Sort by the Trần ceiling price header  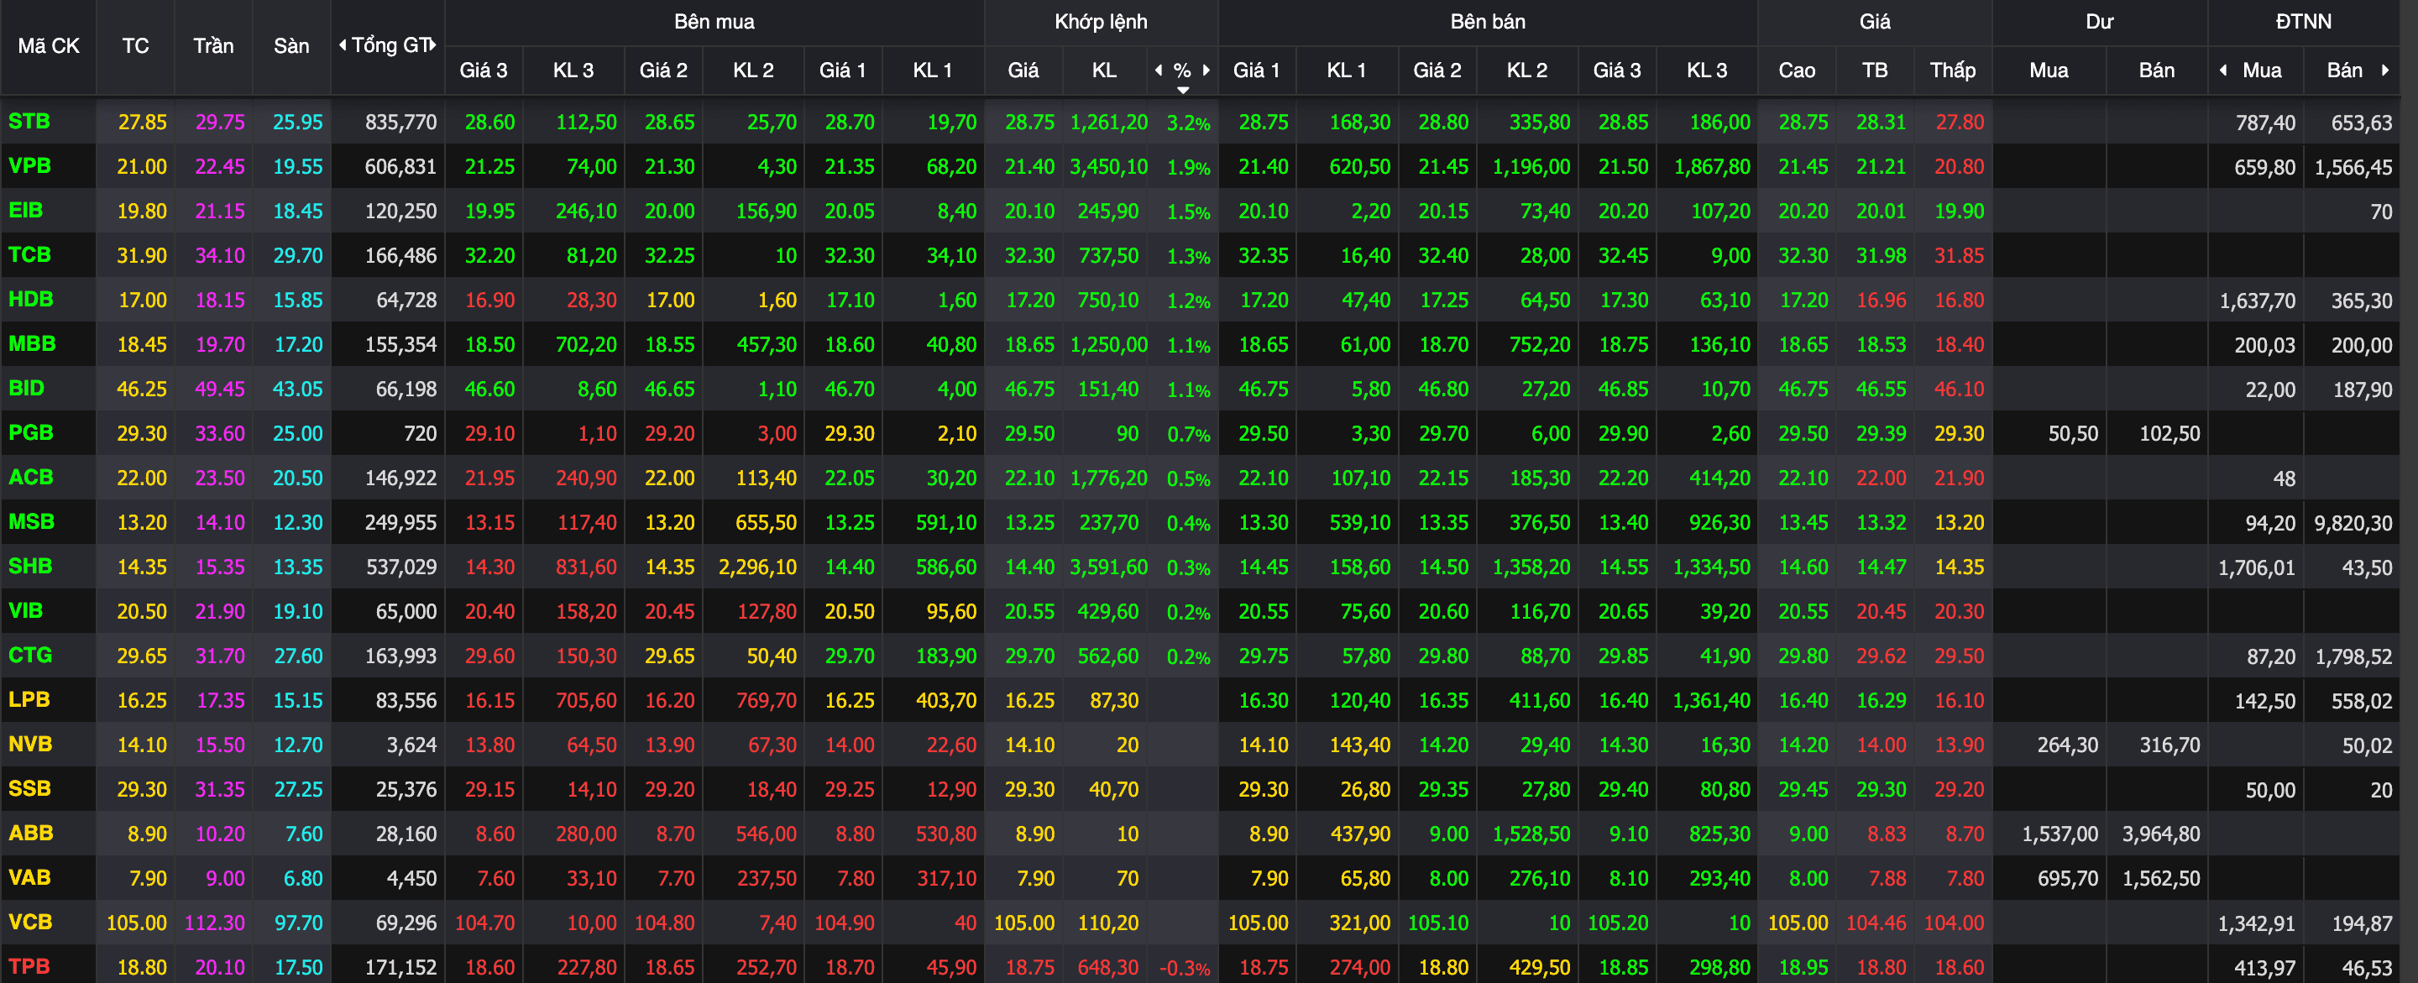click(x=213, y=46)
